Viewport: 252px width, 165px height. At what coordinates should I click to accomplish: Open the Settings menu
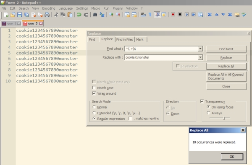[x=82, y=8]
